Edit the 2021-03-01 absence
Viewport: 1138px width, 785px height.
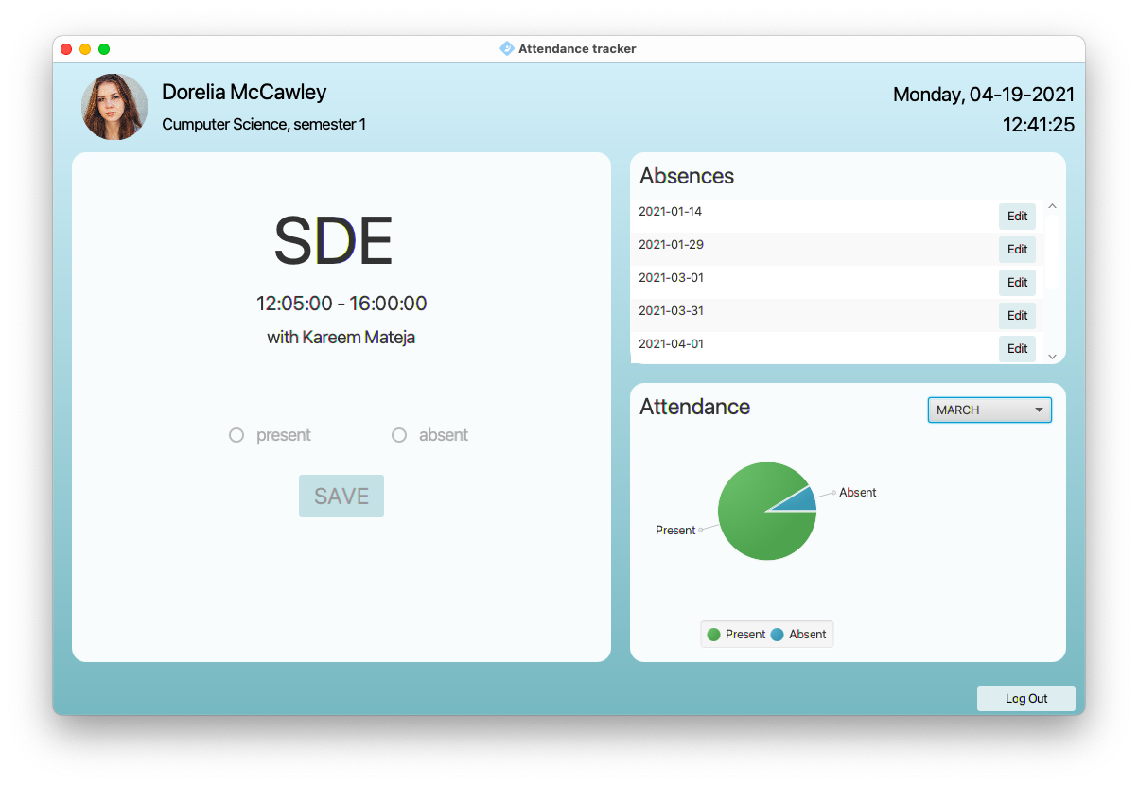1017,283
